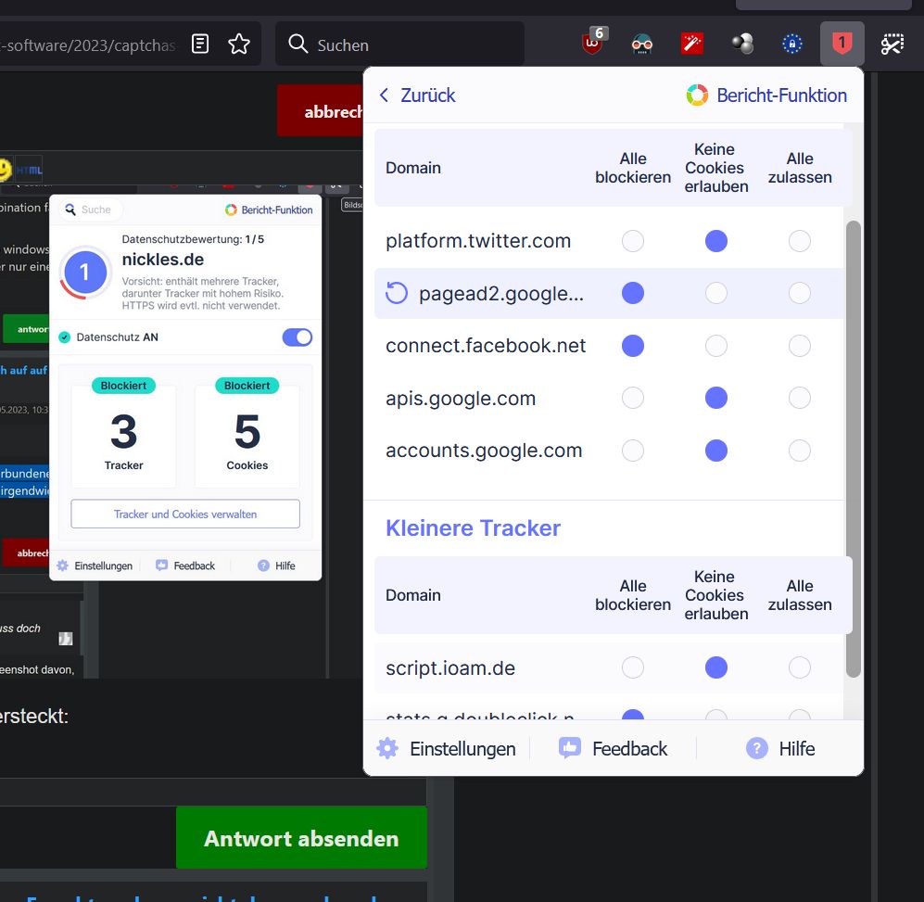Select Alle zulassen for accounts.google.com
Screen dimensions: 924x902
(800, 451)
